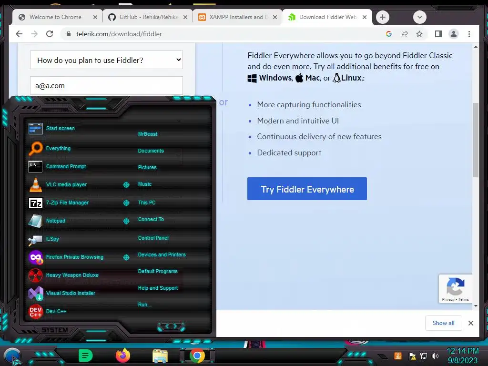Click the page scrollbar thumb
Image resolution: width=488 pixels, height=366 pixels.
[476, 140]
